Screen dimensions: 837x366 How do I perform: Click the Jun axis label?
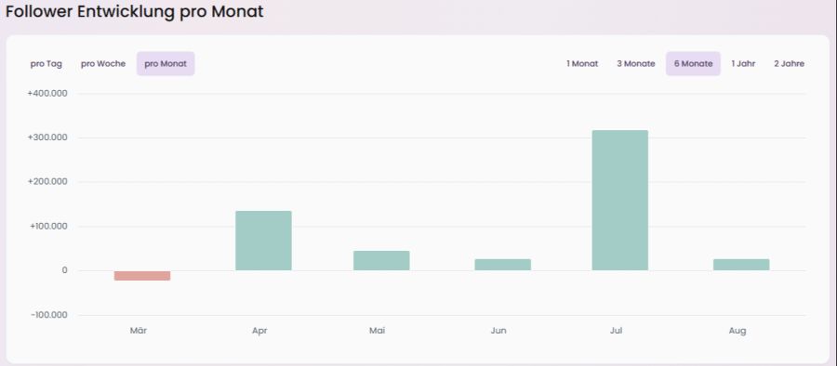498,331
